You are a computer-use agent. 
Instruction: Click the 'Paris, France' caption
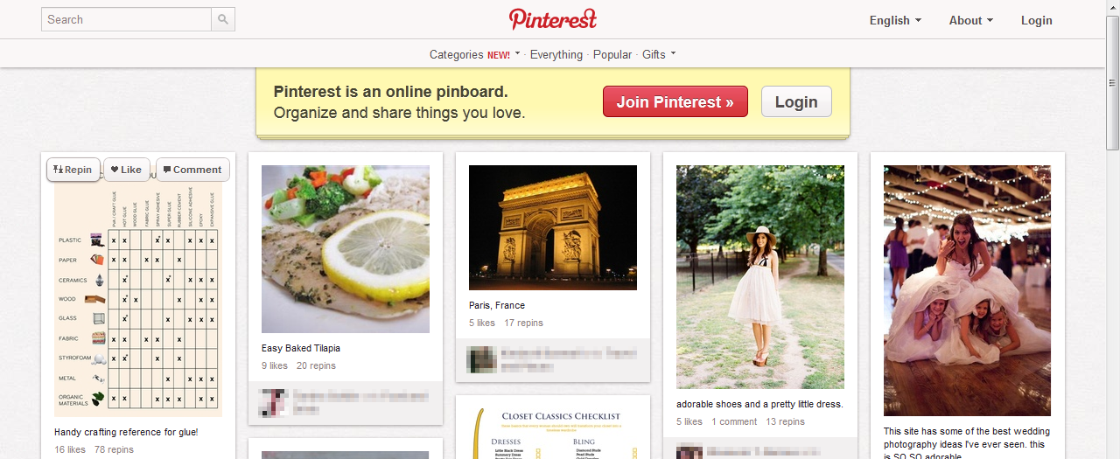pos(497,305)
